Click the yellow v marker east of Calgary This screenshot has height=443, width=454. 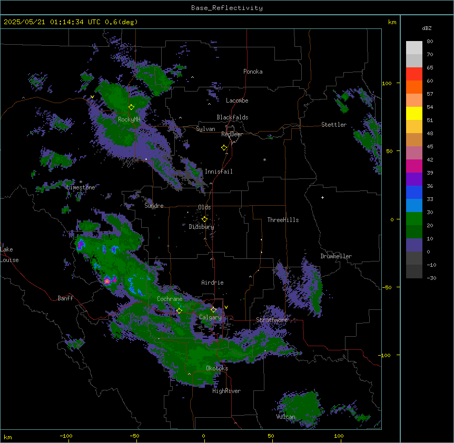pyautogui.click(x=226, y=307)
